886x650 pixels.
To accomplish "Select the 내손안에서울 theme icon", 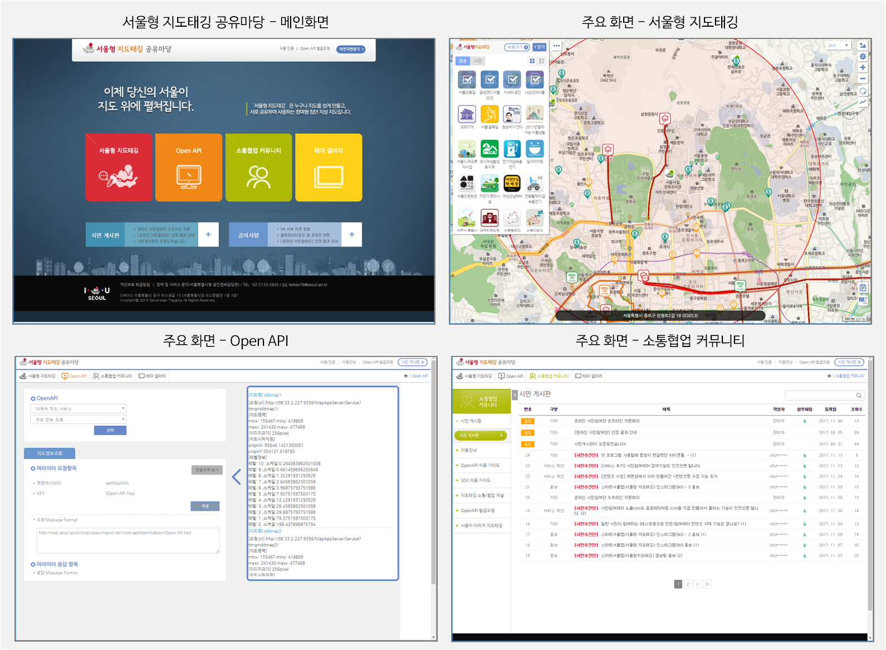I will point(535,80).
